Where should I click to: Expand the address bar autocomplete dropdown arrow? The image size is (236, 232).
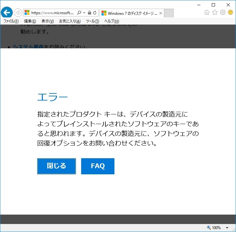click(x=84, y=13)
